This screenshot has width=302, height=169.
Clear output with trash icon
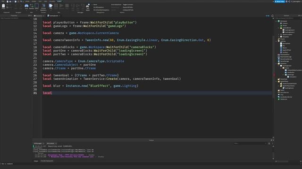click(269, 144)
